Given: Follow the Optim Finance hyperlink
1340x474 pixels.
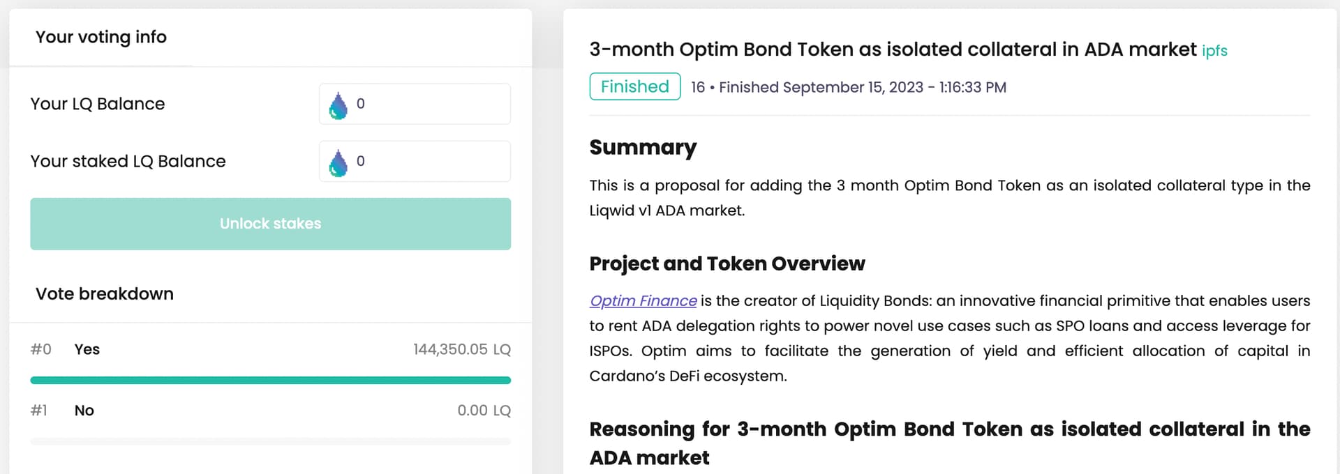Looking at the screenshot, I should click(643, 300).
